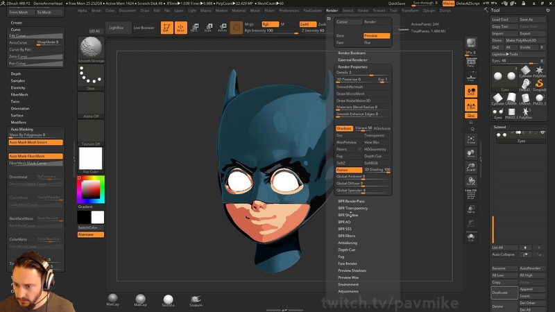Click the Move canvas icon

(x=471, y=153)
